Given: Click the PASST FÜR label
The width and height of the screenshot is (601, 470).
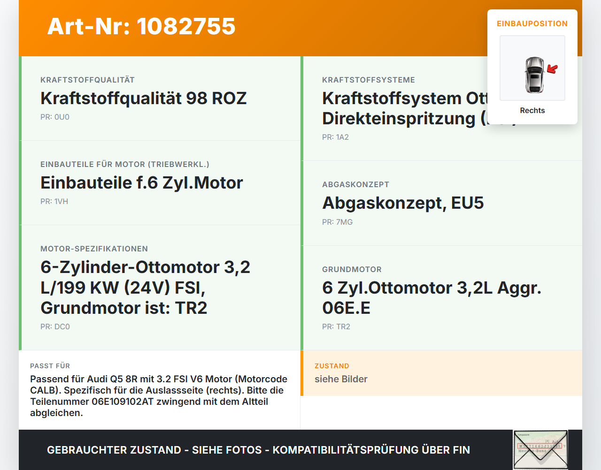Looking at the screenshot, I should [50, 366].
